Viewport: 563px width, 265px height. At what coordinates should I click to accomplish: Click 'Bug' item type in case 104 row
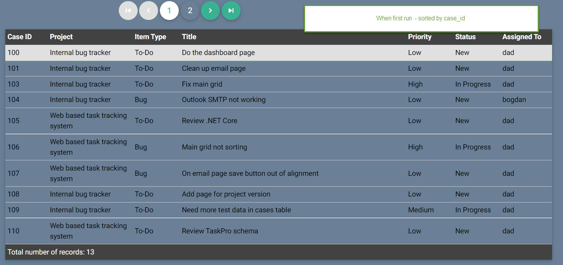coord(141,100)
